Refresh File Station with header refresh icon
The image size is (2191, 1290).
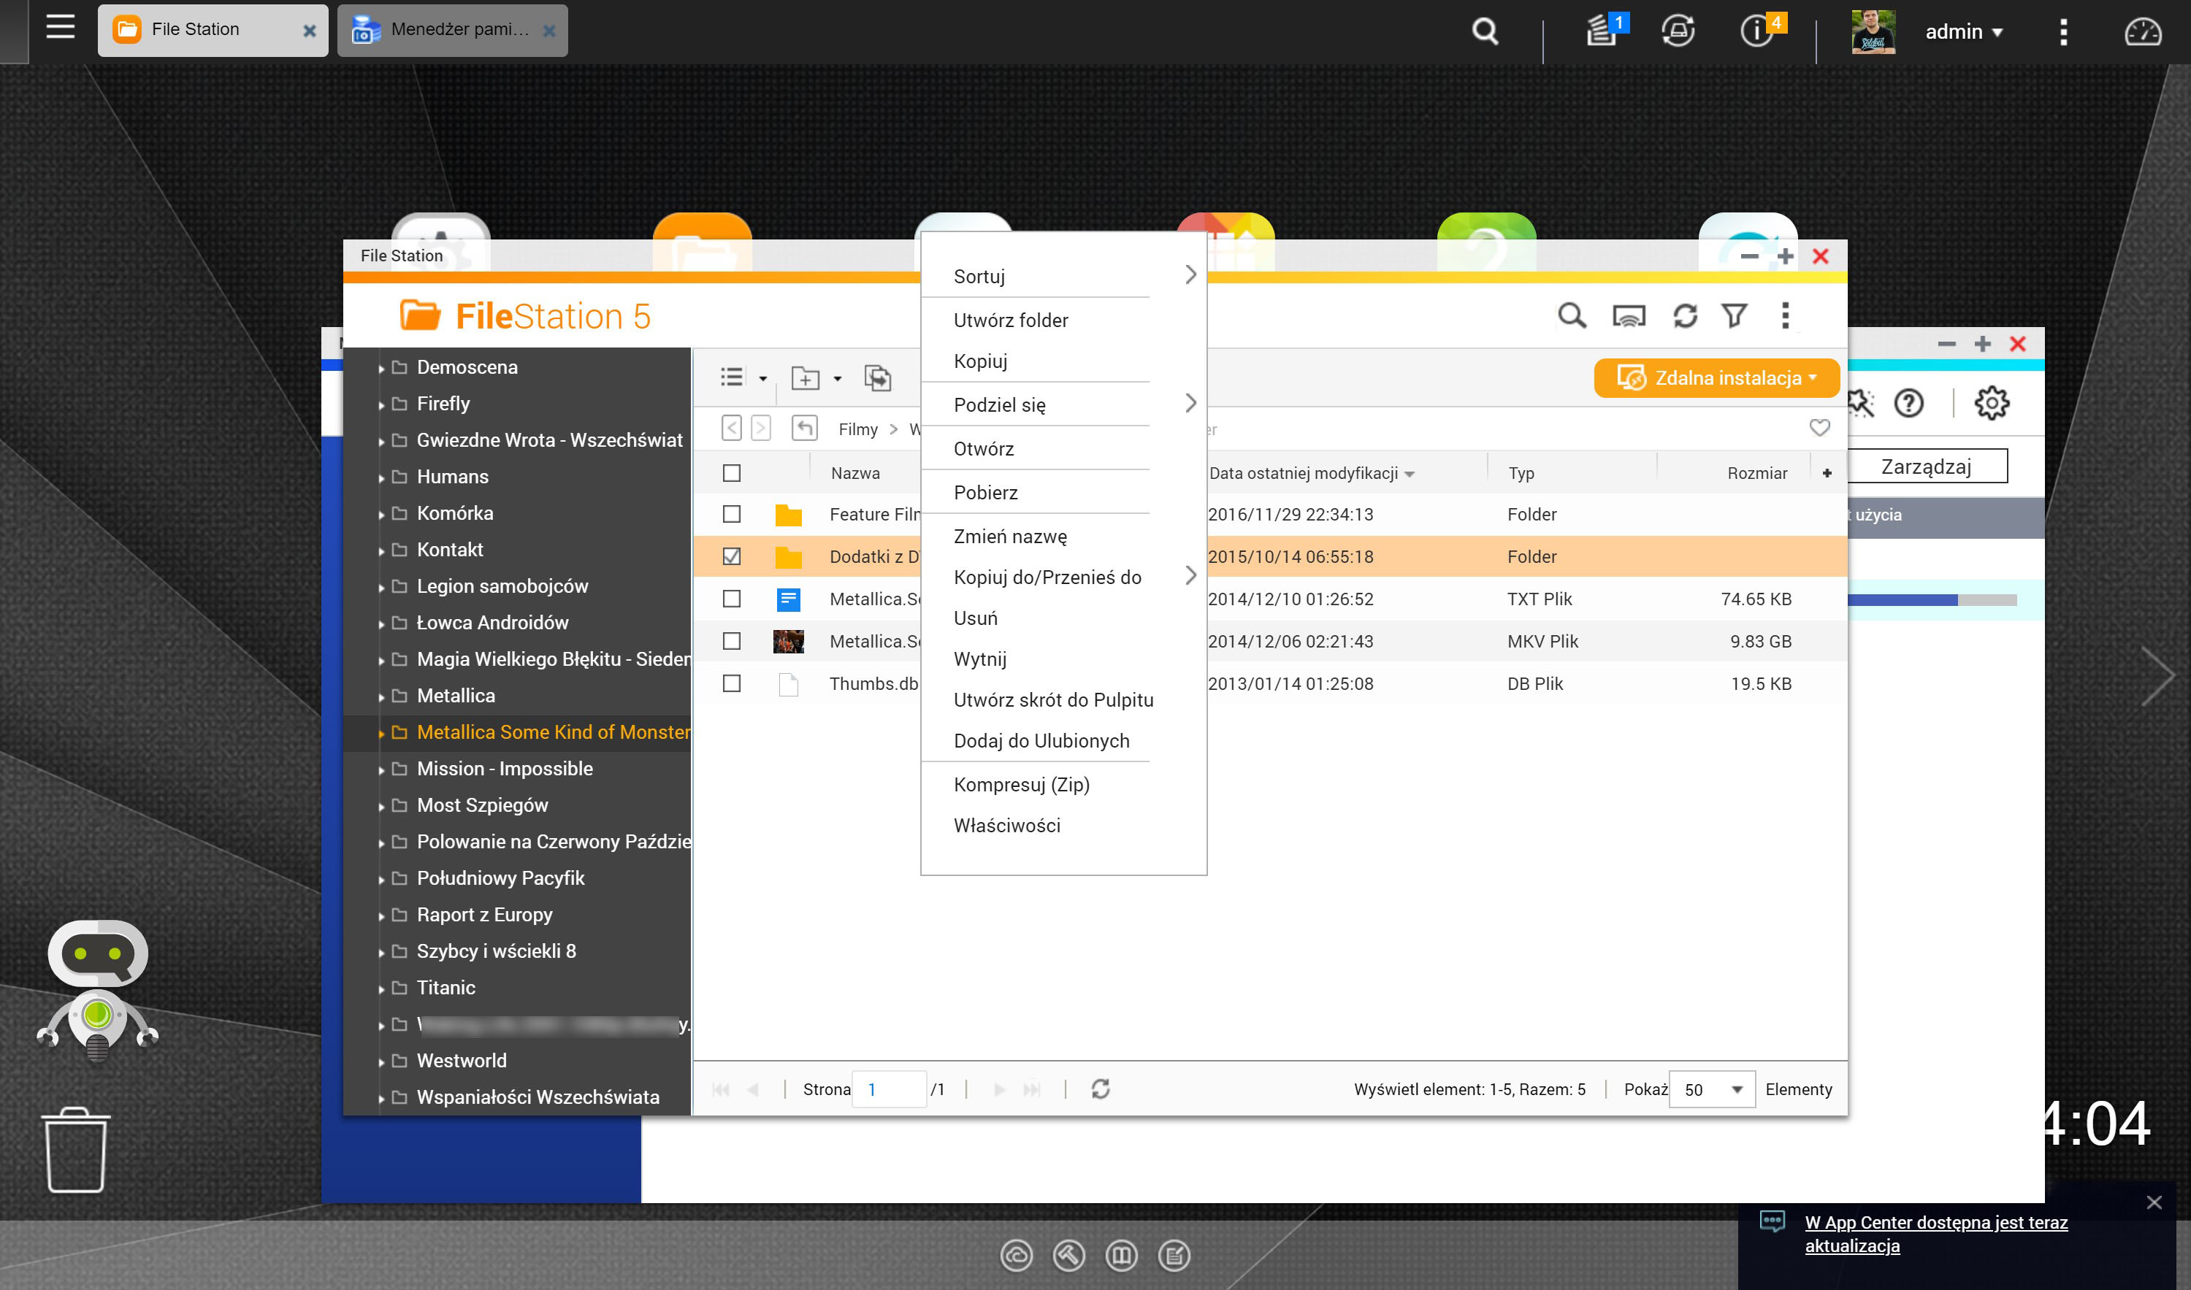coord(1685,315)
